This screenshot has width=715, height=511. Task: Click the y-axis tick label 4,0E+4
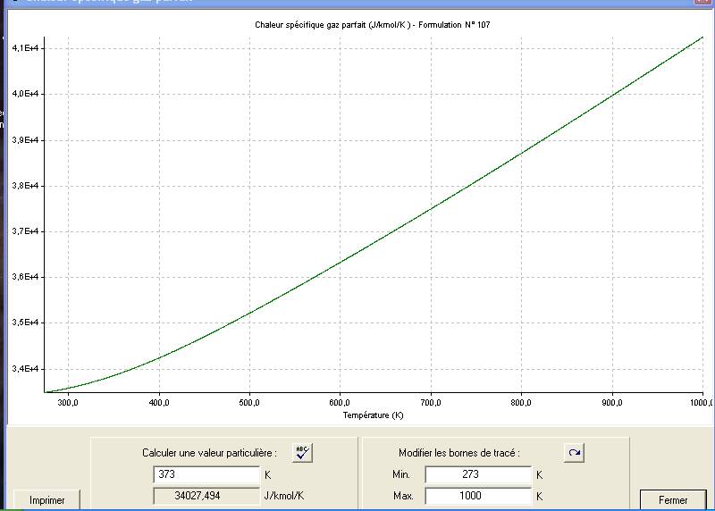(28, 94)
